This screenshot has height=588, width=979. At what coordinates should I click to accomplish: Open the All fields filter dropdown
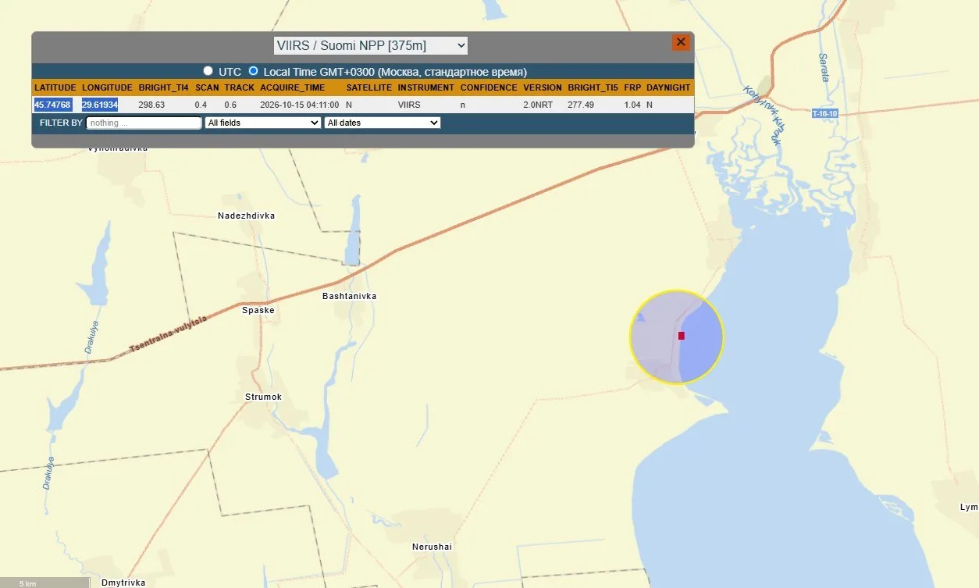click(x=263, y=123)
